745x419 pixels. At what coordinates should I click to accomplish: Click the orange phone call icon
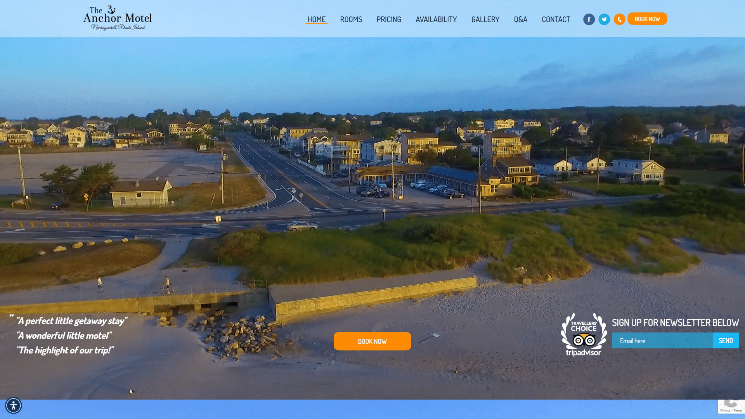(x=619, y=19)
